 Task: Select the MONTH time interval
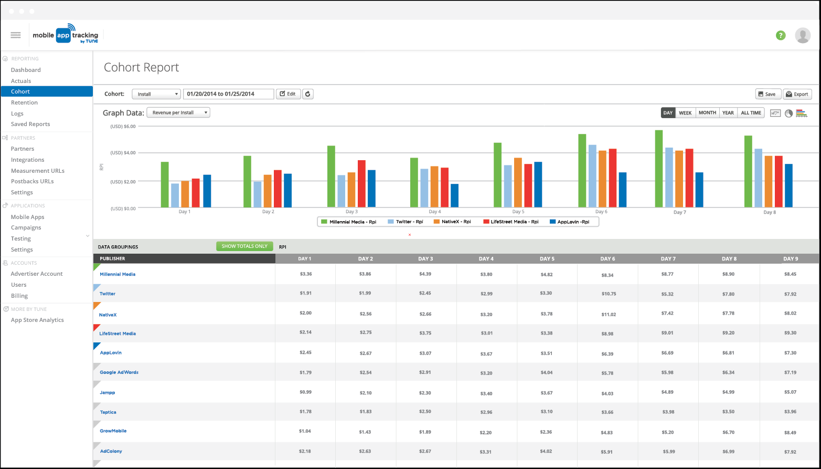(707, 113)
